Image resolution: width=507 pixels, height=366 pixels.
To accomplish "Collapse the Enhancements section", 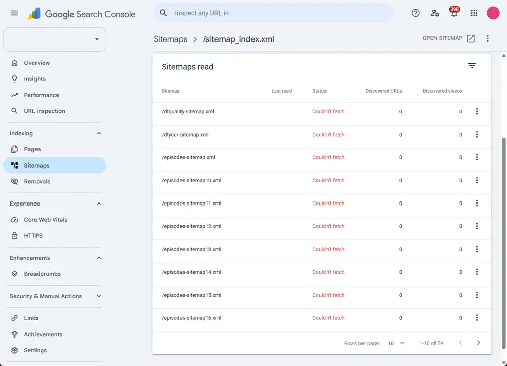I will pyautogui.click(x=99, y=258).
